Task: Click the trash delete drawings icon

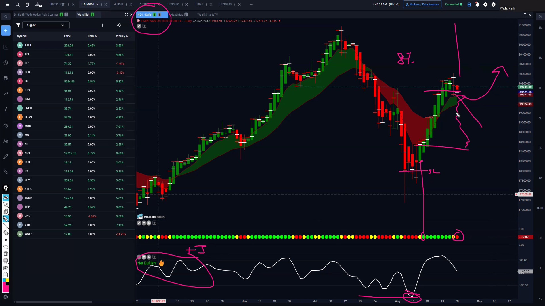Action: click(x=6, y=254)
